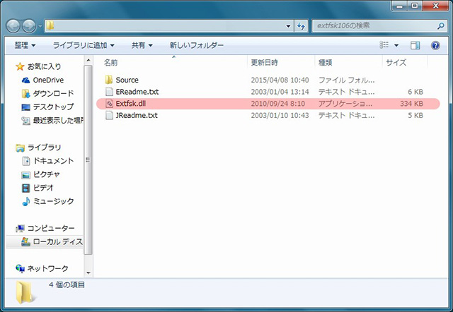The height and width of the screenshot is (312, 453).
Task: Click the navigation pane scrollbar thumb
Action: click(x=88, y=160)
